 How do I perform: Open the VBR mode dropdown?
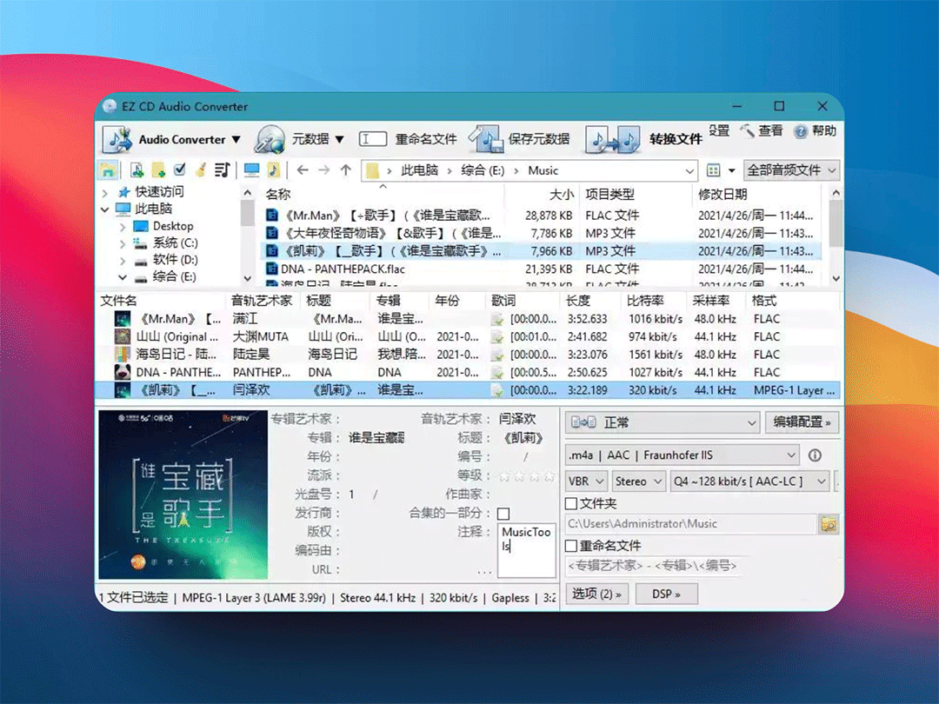[x=587, y=482]
